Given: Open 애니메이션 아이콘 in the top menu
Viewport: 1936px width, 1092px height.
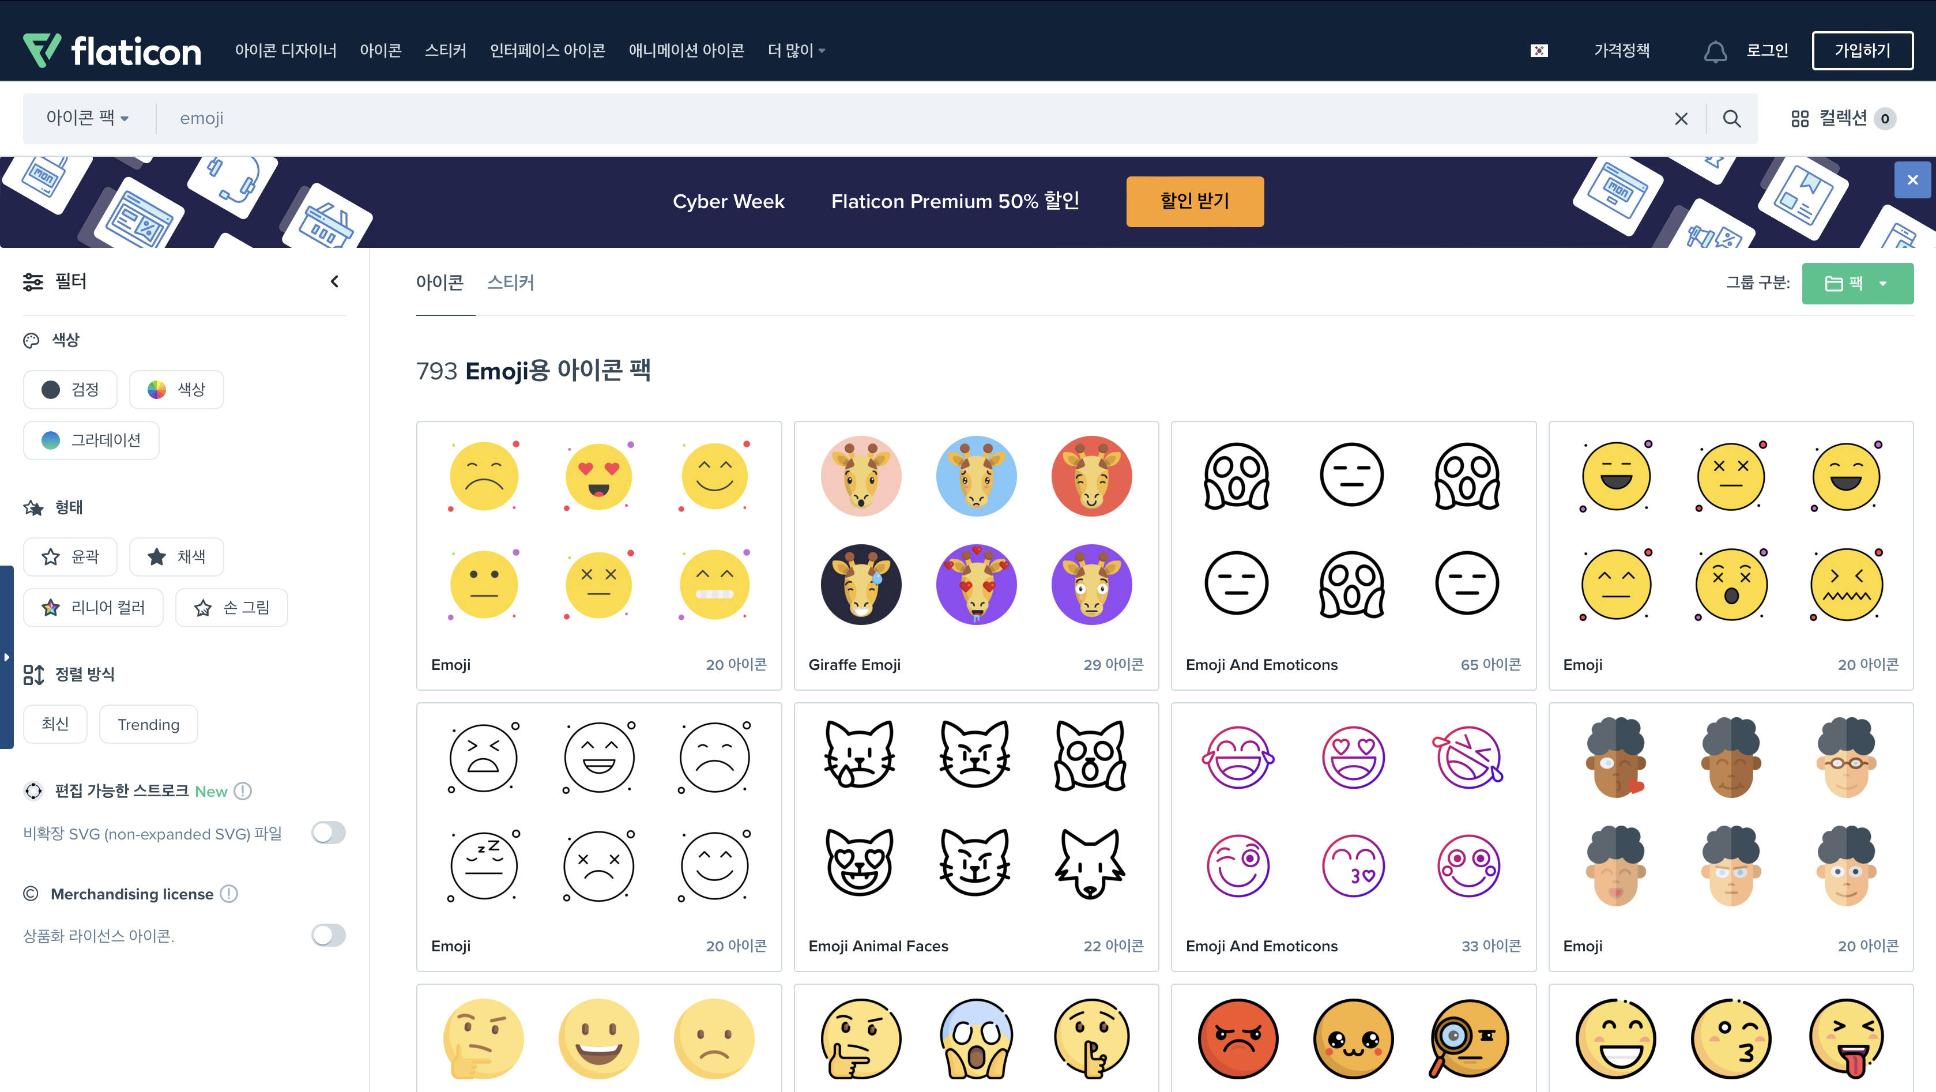Looking at the screenshot, I should 686,50.
